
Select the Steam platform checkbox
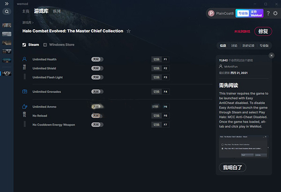[24, 45]
